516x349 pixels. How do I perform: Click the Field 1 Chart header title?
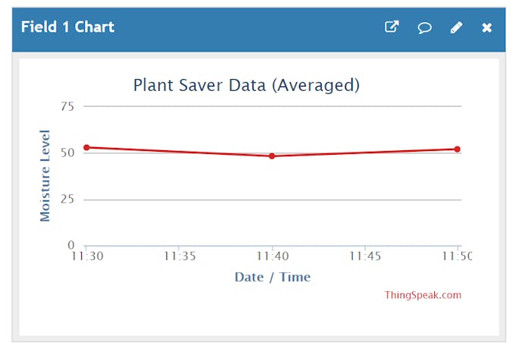point(68,27)
